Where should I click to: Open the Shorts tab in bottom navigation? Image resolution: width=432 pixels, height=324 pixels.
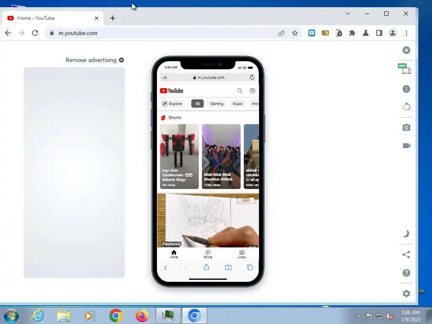point(208,254)
